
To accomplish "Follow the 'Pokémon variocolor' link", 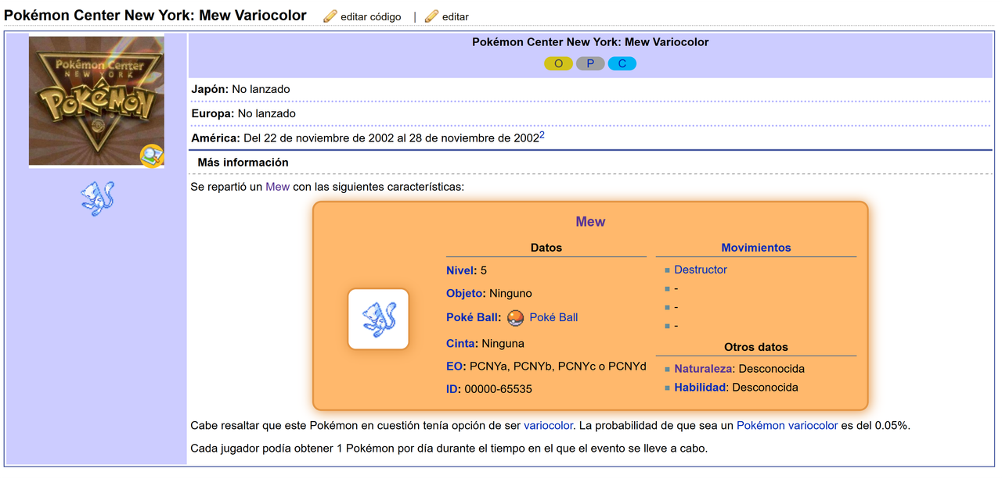I will [x=787, y=426].
